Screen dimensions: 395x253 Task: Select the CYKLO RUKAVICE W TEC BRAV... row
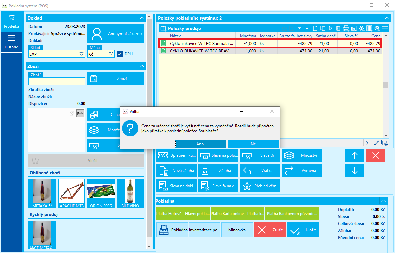coord(270,51)
